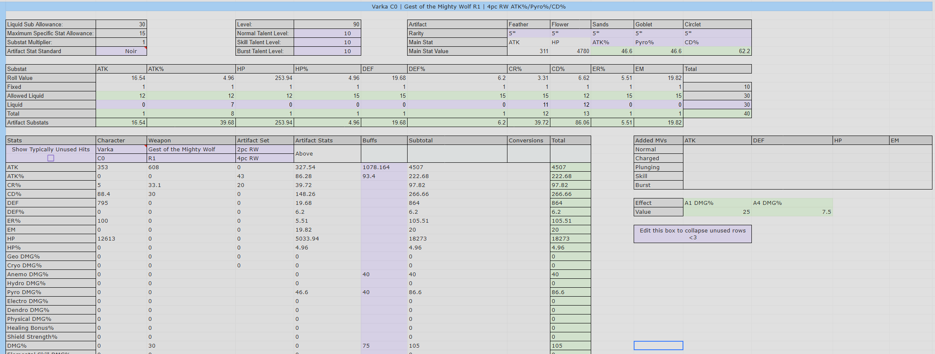935x354 pixels.
Task: Open the Artifact Stat Standard cell showing Noir
Action: tap(121, 51)
